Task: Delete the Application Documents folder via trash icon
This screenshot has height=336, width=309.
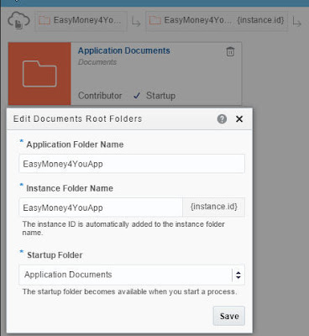Action: [x=230, y=51]
